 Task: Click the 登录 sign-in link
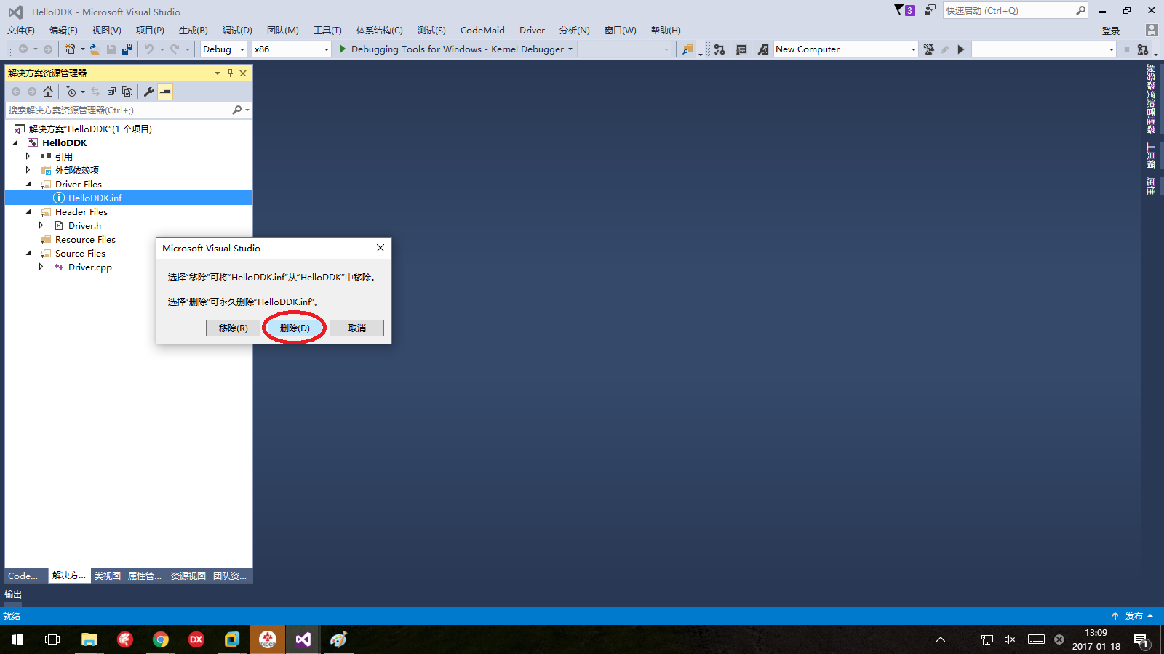coord(1111,31)
